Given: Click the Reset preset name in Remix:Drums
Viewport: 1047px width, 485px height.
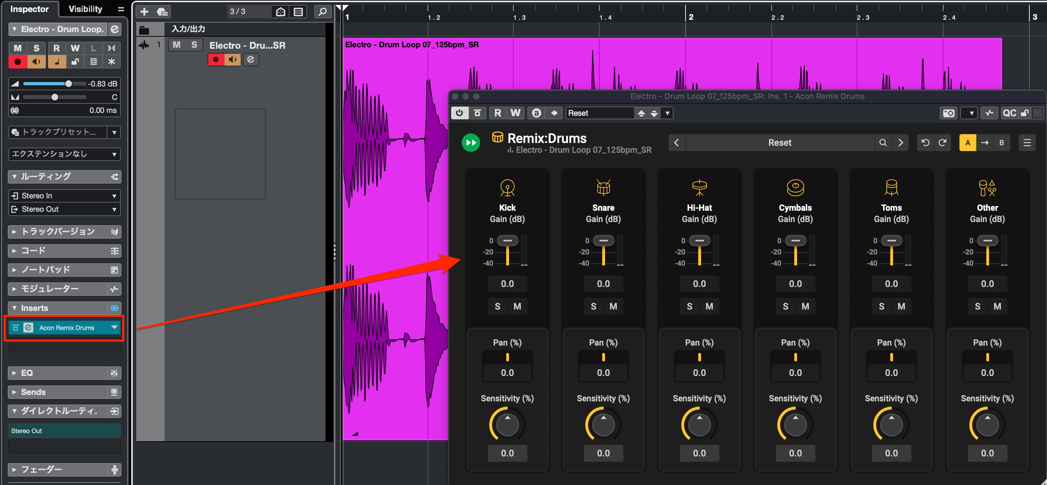Looking at the screenshot, I should [x=779, y=143].
